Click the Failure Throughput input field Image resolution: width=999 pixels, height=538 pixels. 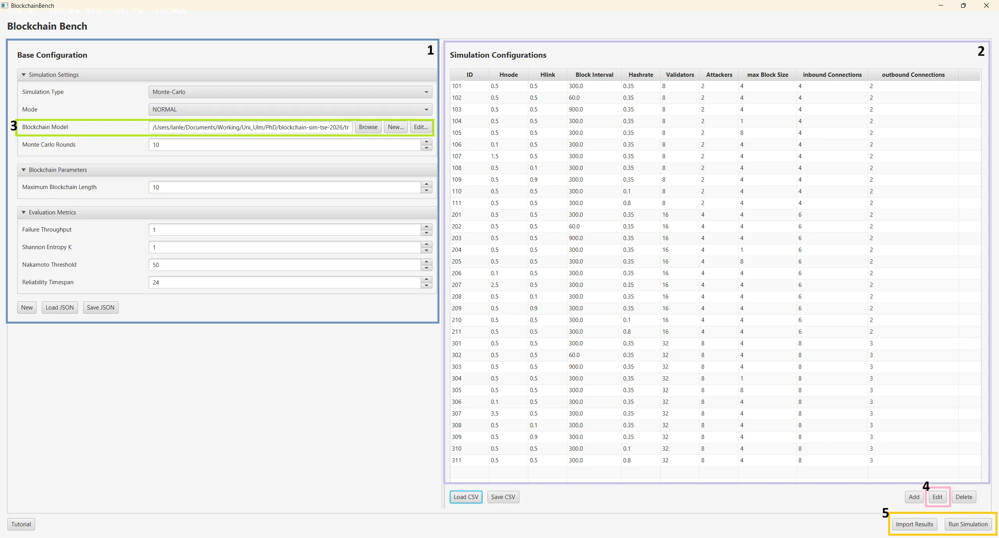[284, 230]
